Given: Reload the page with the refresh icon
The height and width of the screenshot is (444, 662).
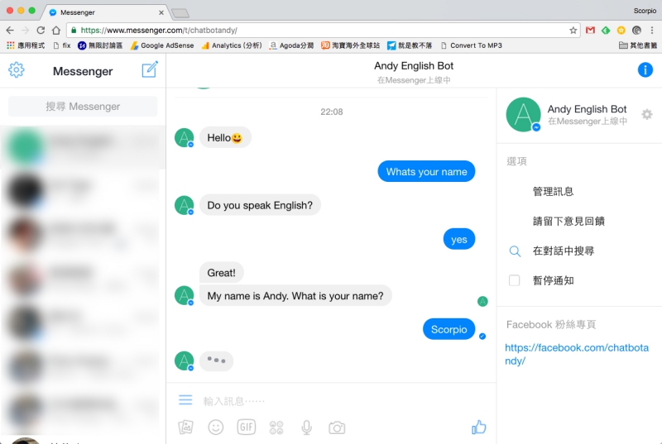Looking at the screenshot, I should (41, 31).
